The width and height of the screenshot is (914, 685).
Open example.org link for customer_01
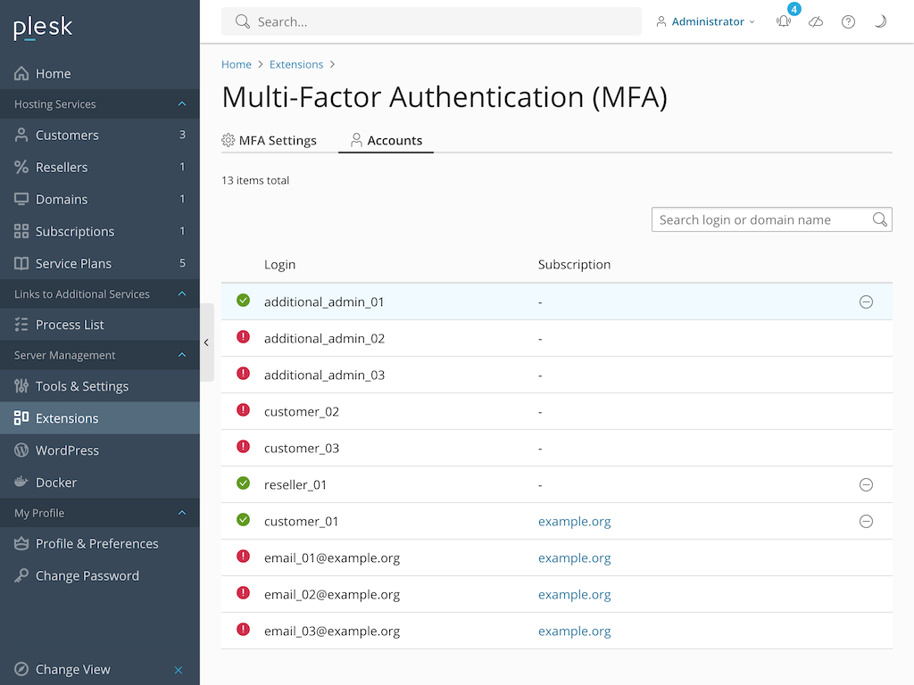tap(574, 522)
